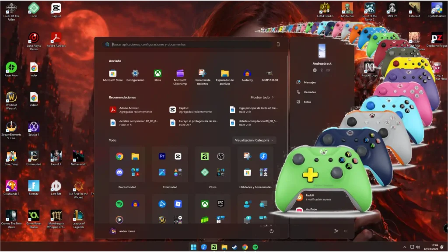Show hidden system tray icons chevron
The width and height of the screenshot is (448, 252).
tap(405, 247)
